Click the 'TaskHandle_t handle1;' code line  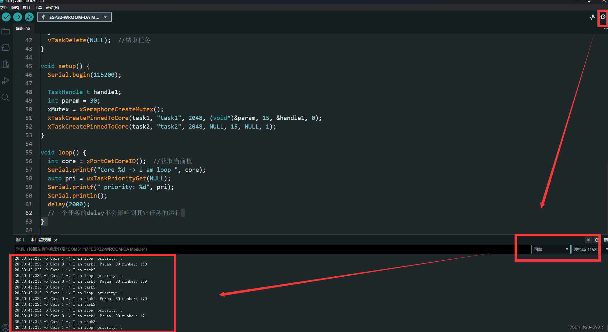coord(84,92)
